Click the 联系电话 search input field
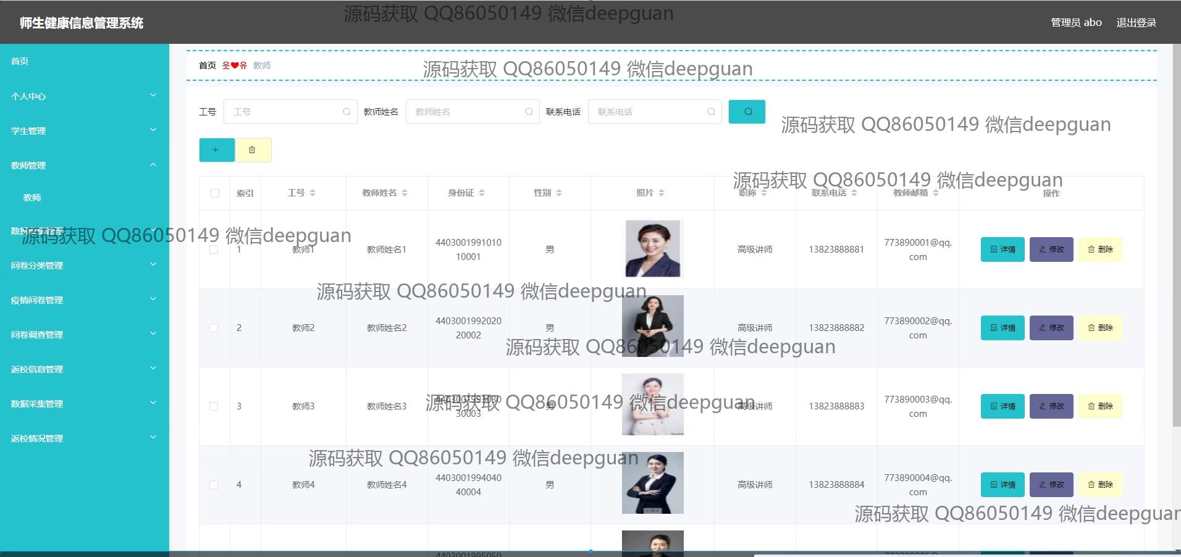 [x=655, y=112]
